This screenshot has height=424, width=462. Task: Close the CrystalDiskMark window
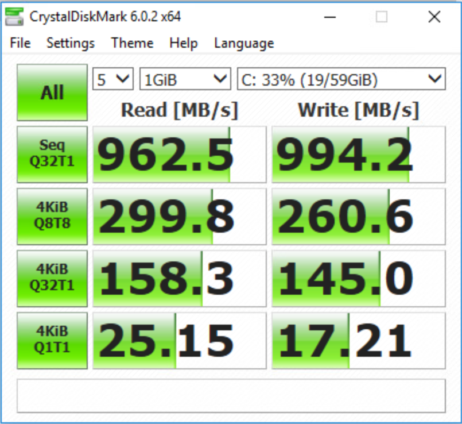[x=434, y=17]
